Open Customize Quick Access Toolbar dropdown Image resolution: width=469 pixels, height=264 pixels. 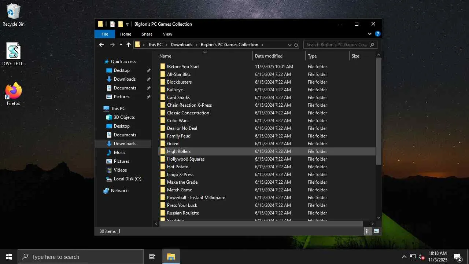127,25
